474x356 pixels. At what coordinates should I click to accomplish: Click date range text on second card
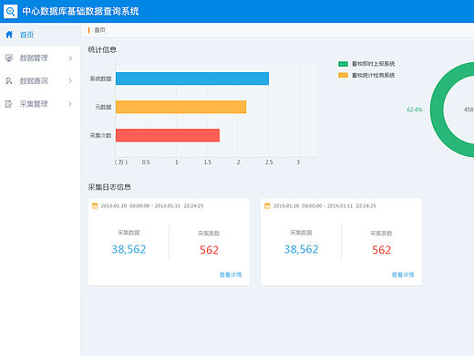click(325, 206)
